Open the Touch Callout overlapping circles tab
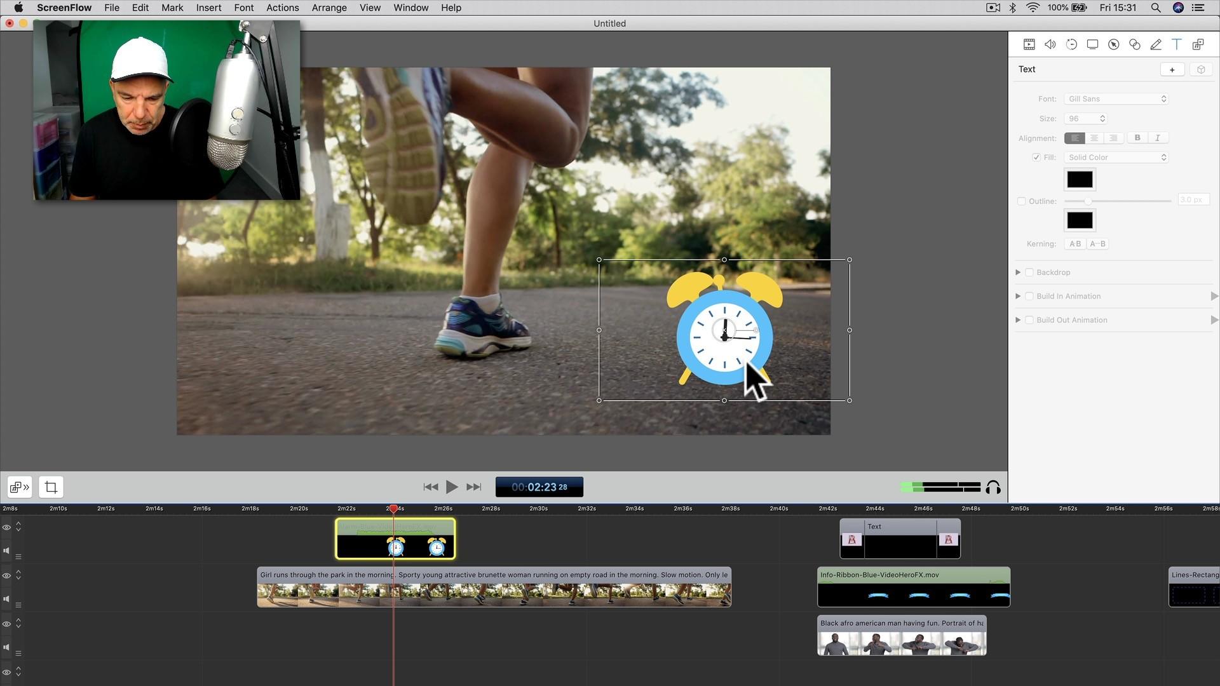 tap(1134, 44)
